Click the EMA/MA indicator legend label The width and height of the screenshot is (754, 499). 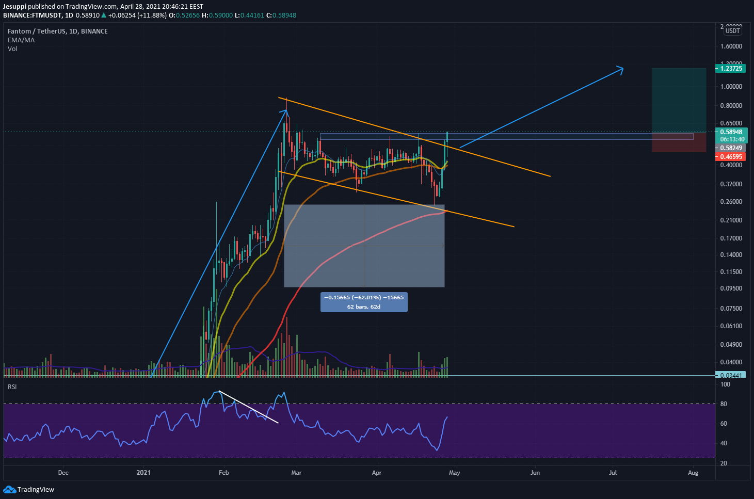[x=21, y=40]
